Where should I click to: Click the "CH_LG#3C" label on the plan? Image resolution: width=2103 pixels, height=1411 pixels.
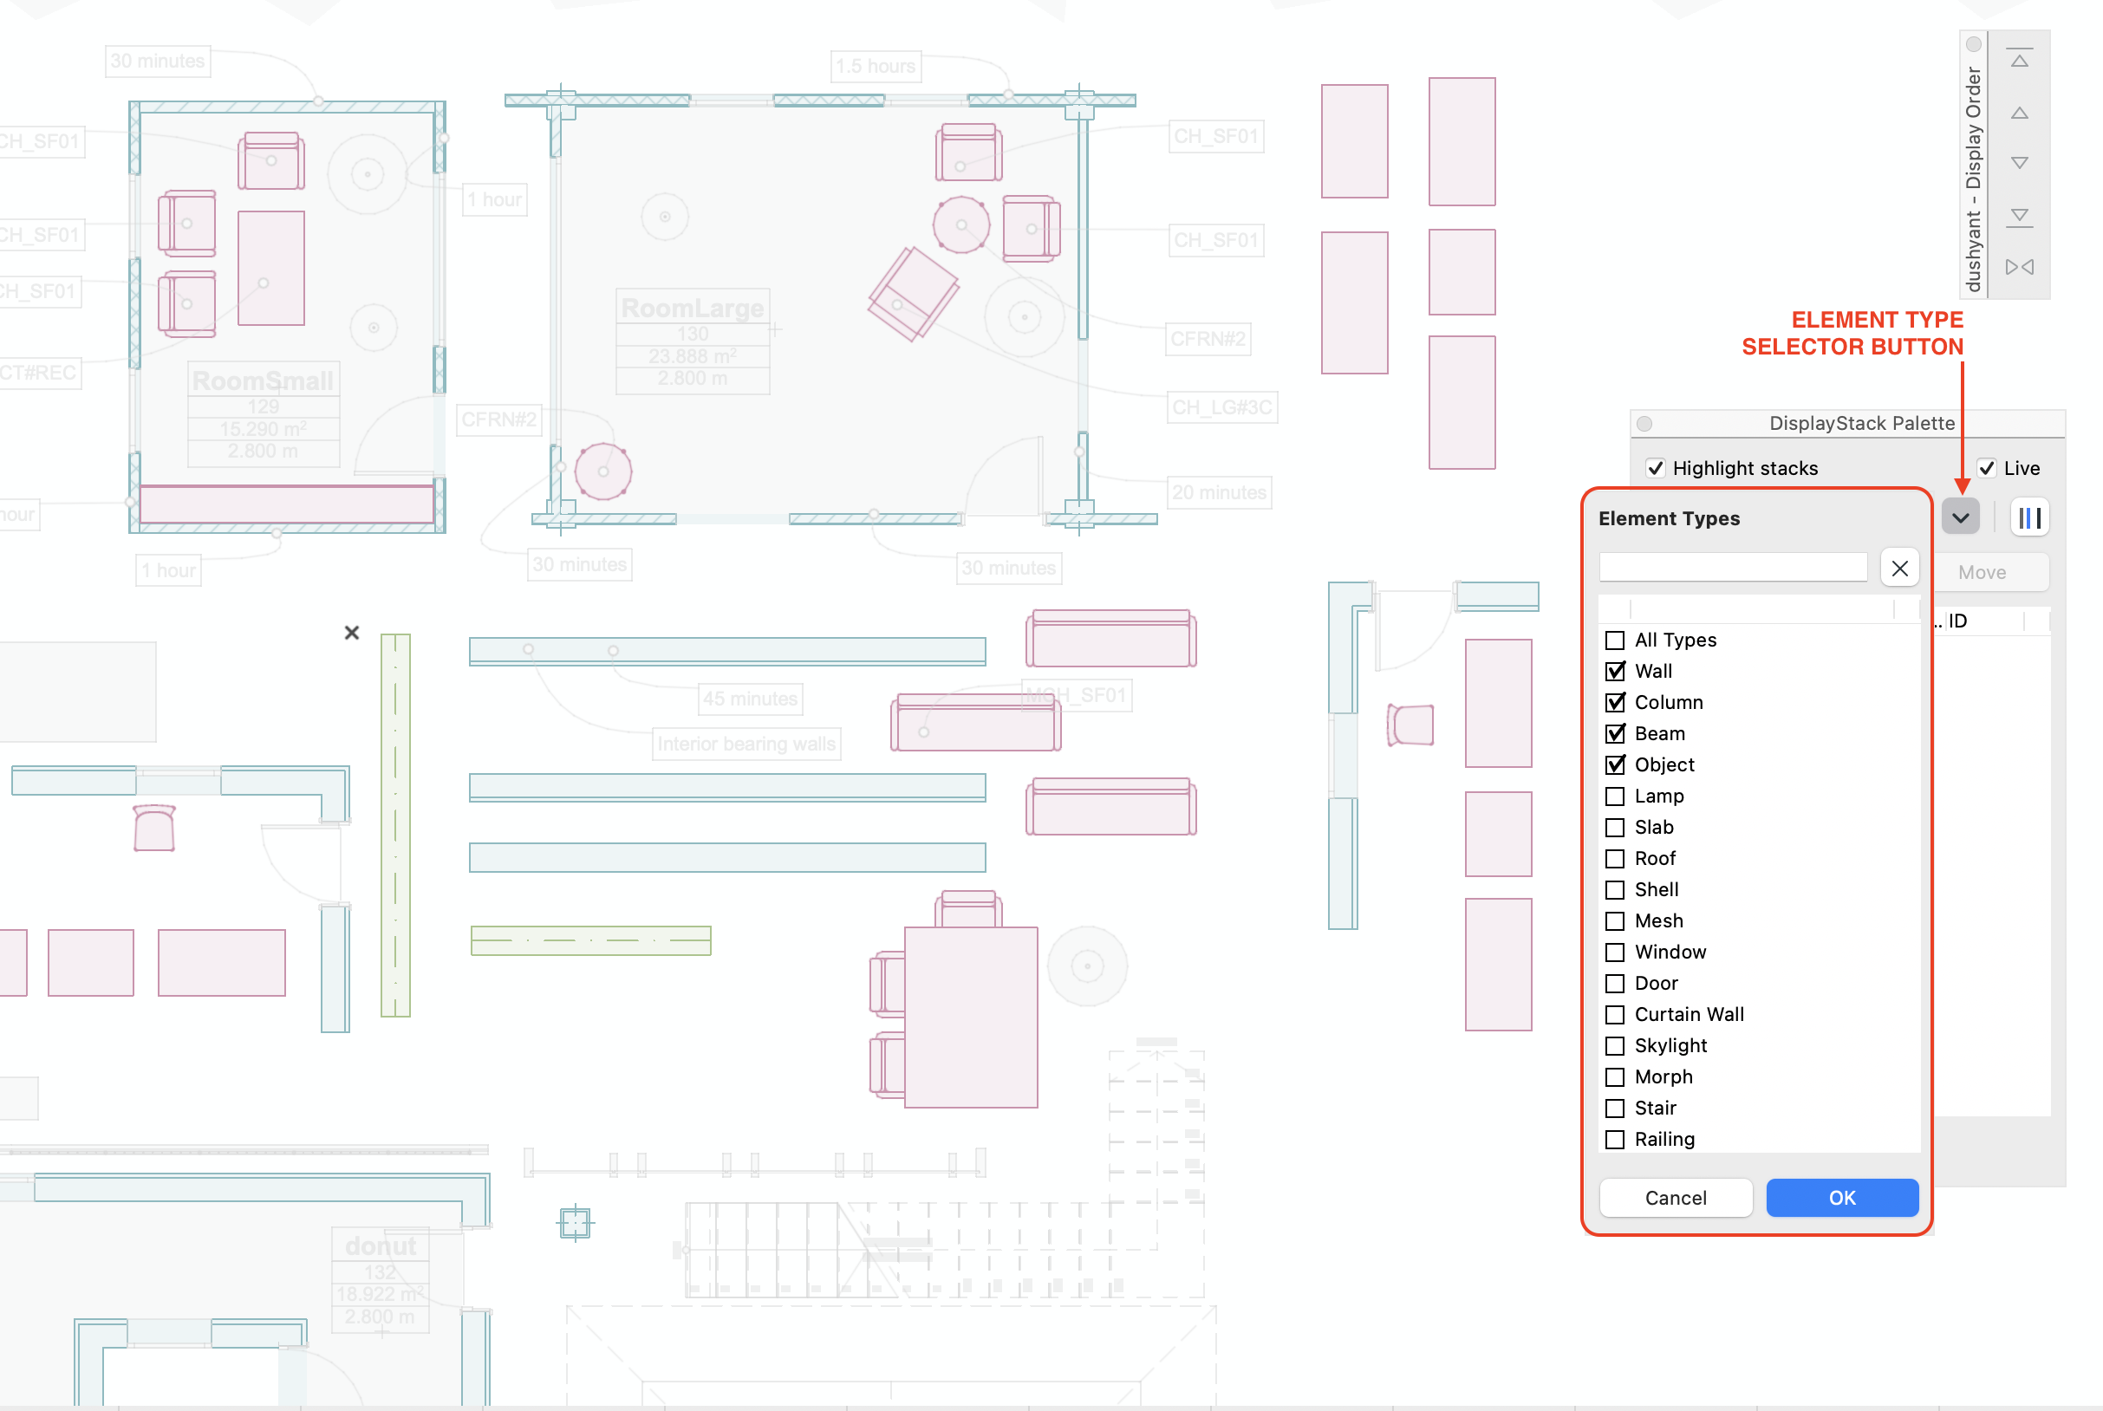pyautogui.click(x=1222, y=407)
